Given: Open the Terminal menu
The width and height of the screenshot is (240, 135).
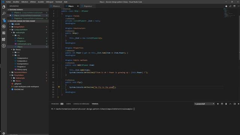Looking at the screenshot, I should tap(58, 2).
